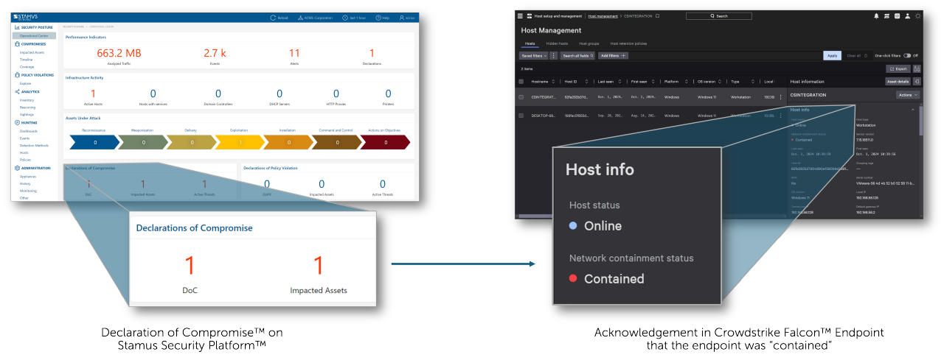Screen dimensions: 944x360
Task: Click the Reconnaissance kill chain stage arrow
Action: click(94, 142)
